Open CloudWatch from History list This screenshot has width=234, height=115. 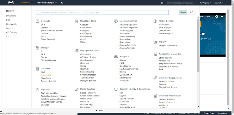[11, 24]
